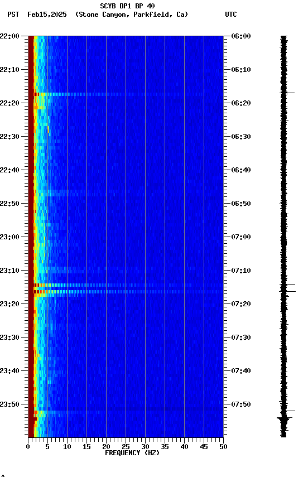Screen dimensions: 308x482
Task: Click the 07:50 UTC time label
Action: [x=241, y=404]
